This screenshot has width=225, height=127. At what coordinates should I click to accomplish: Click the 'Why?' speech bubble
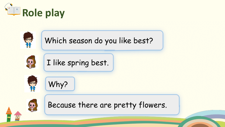coord(60,84)
